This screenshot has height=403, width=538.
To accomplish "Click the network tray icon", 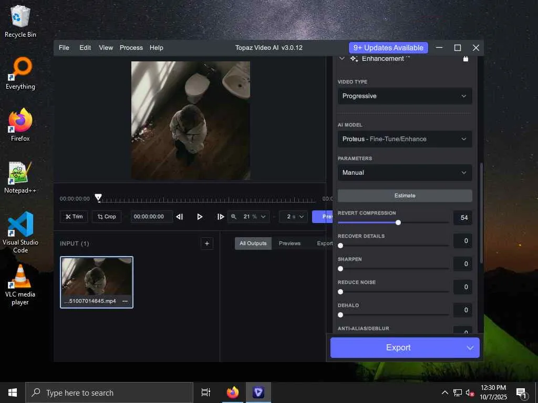I will coord(458,393).
